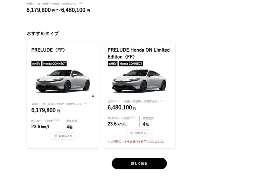Click the e:HEV badge on PRELUDE〈FF〉card
Viewport: 271px width, 180px height.
point(36,63)
